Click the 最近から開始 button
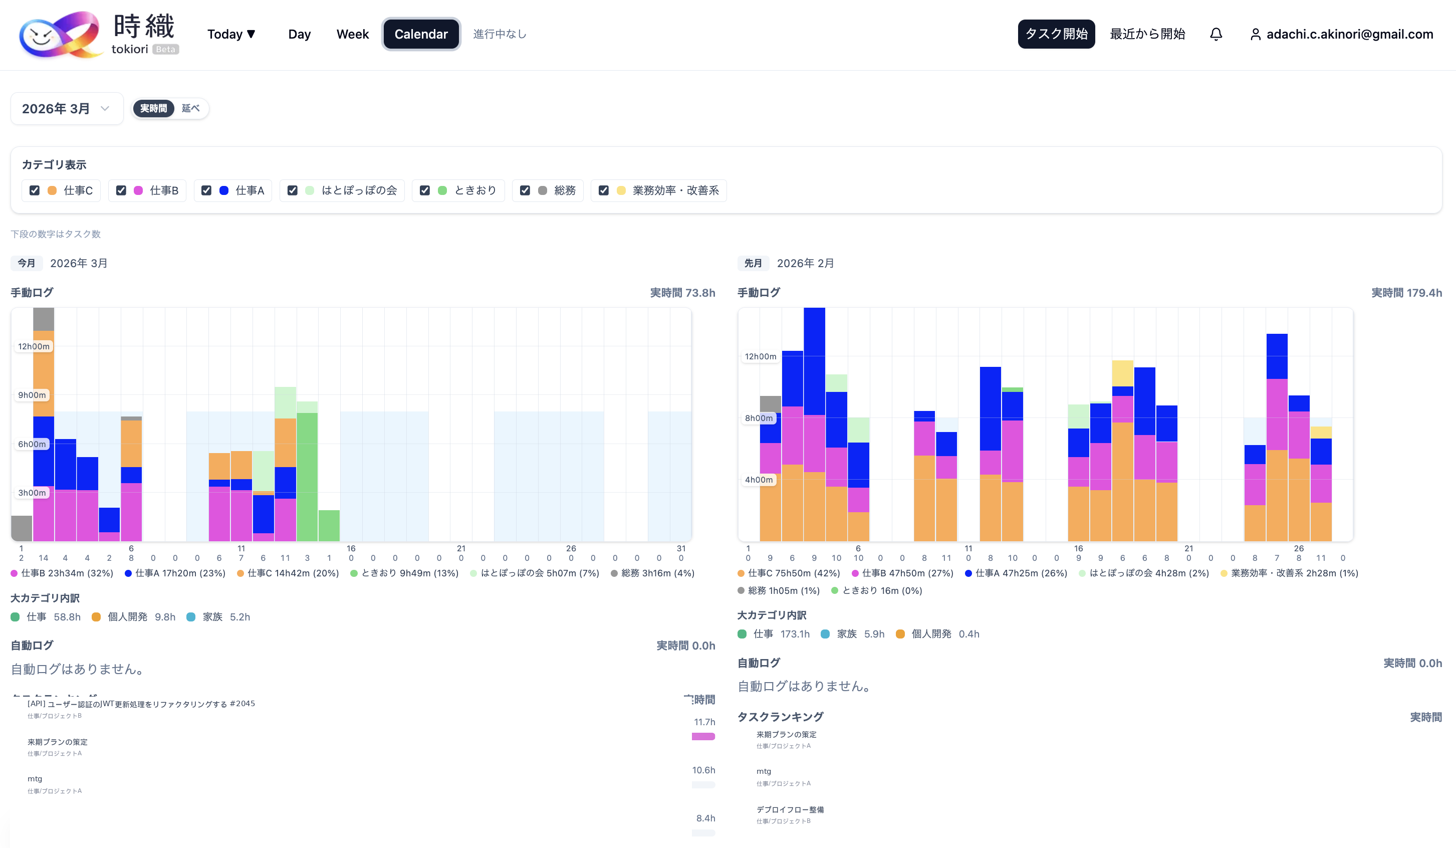Screen dimensions: 1456x848 (1147, 34)
